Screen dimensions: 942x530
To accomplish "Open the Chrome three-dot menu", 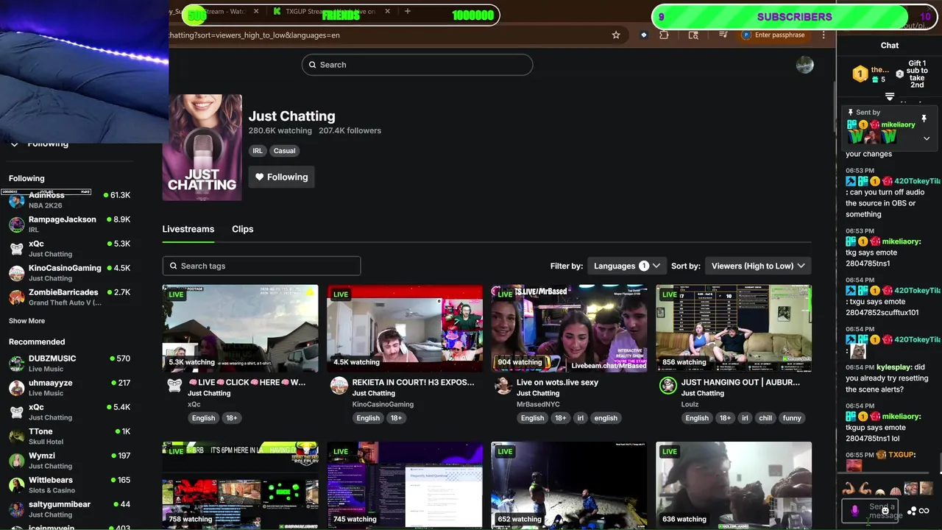I will coord(824,35).
